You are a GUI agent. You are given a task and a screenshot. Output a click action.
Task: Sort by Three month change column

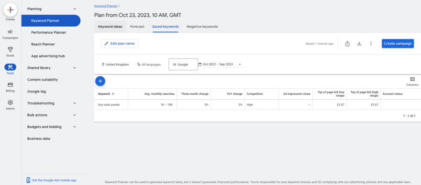pos(195,94)
